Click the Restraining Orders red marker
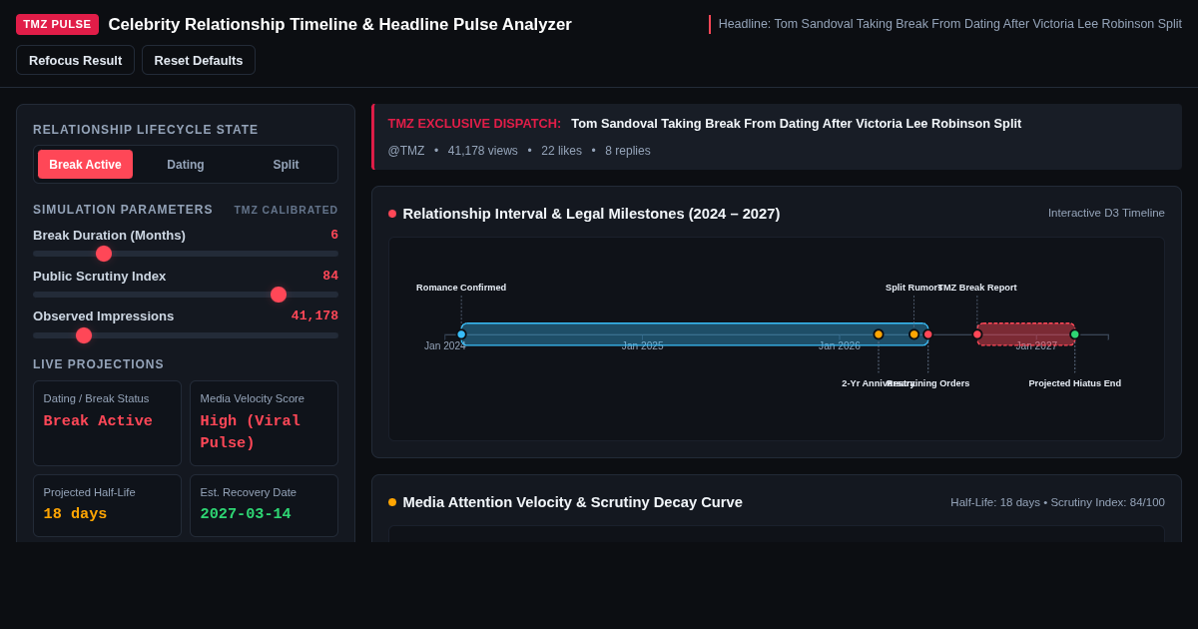The height and width of the screenshot is (629, 1198). [927, 334]
